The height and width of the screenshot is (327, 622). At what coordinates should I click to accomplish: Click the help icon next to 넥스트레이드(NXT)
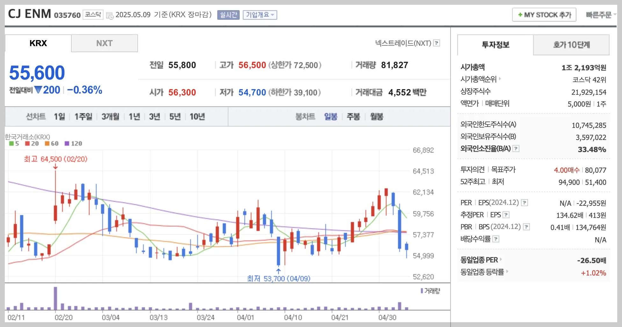(437, 43)
